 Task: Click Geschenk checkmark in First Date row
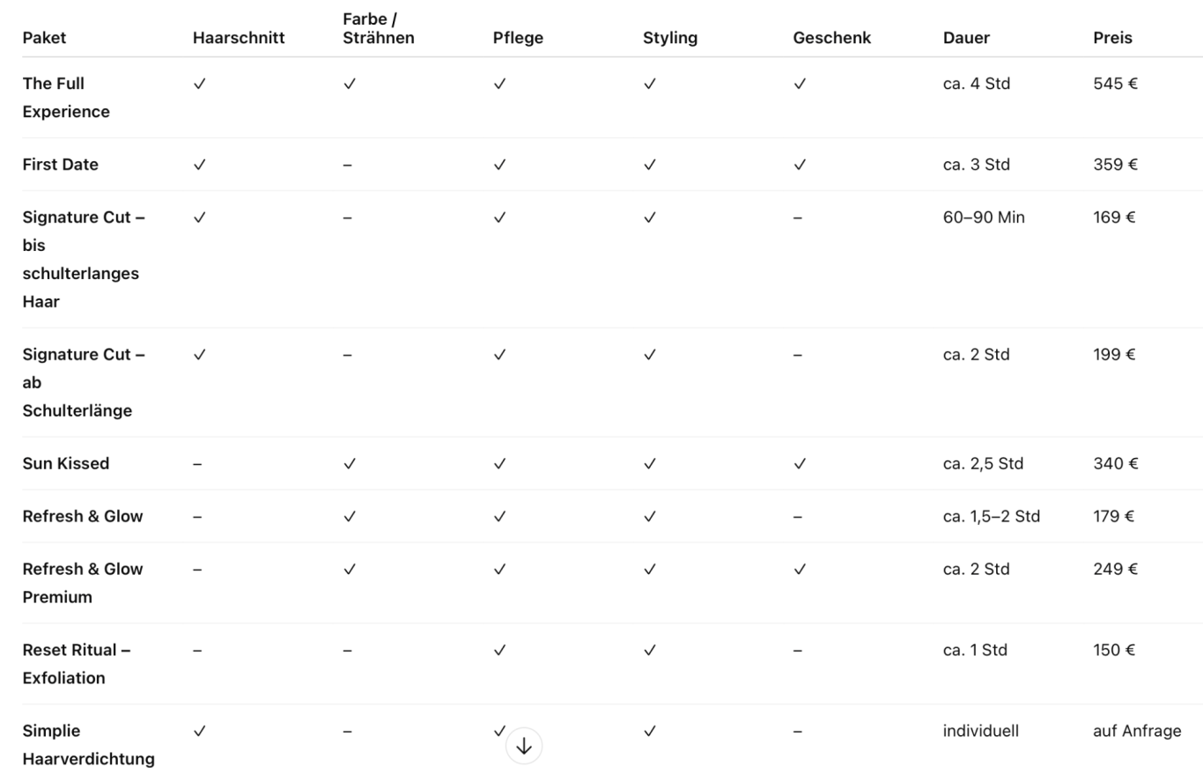(x=800, y=165)
